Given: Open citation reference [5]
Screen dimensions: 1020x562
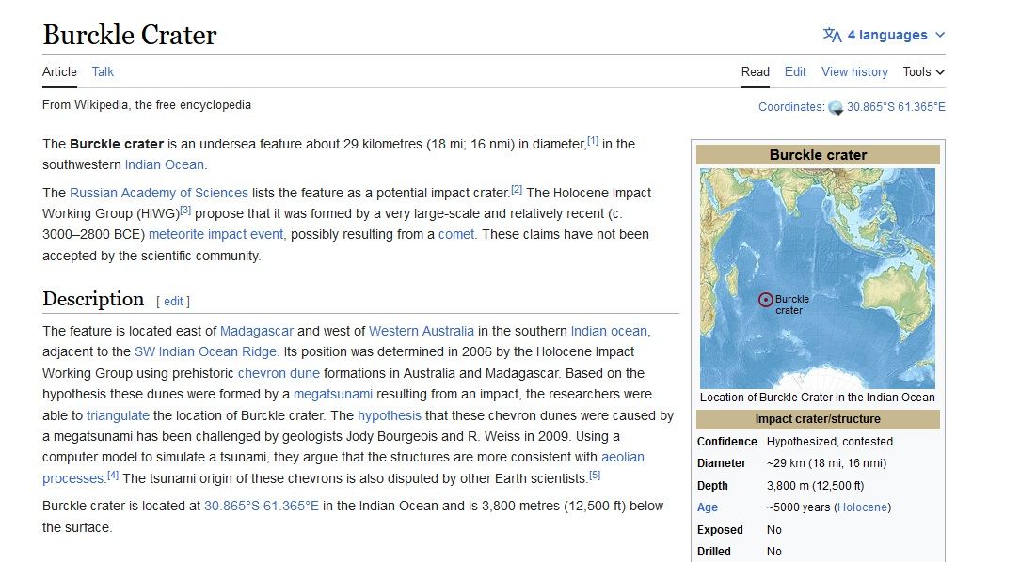Looking at the screenshot, I should [x=595, y=476].
